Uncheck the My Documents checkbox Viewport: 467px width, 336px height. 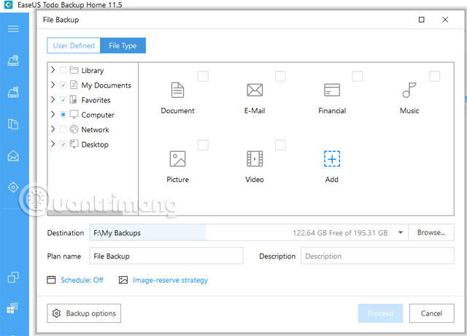(x=63, y=85)
